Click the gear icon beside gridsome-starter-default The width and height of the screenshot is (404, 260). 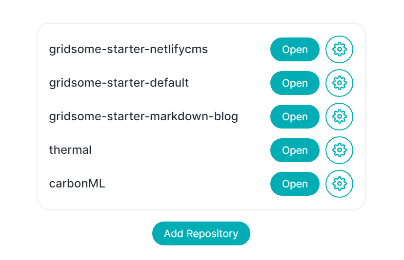tap(339, 83)
